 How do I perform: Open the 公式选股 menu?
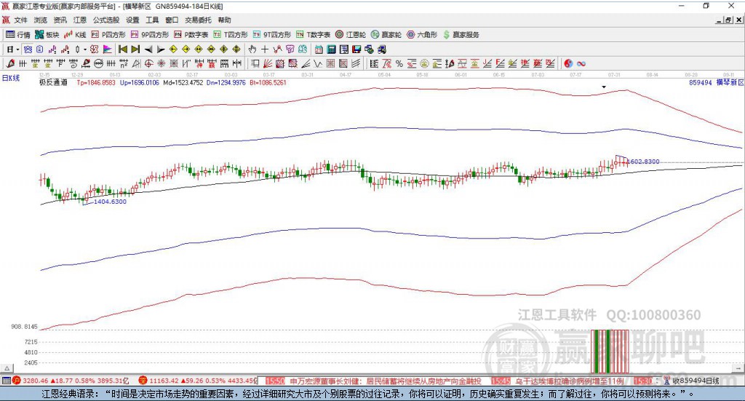[106, 20]
